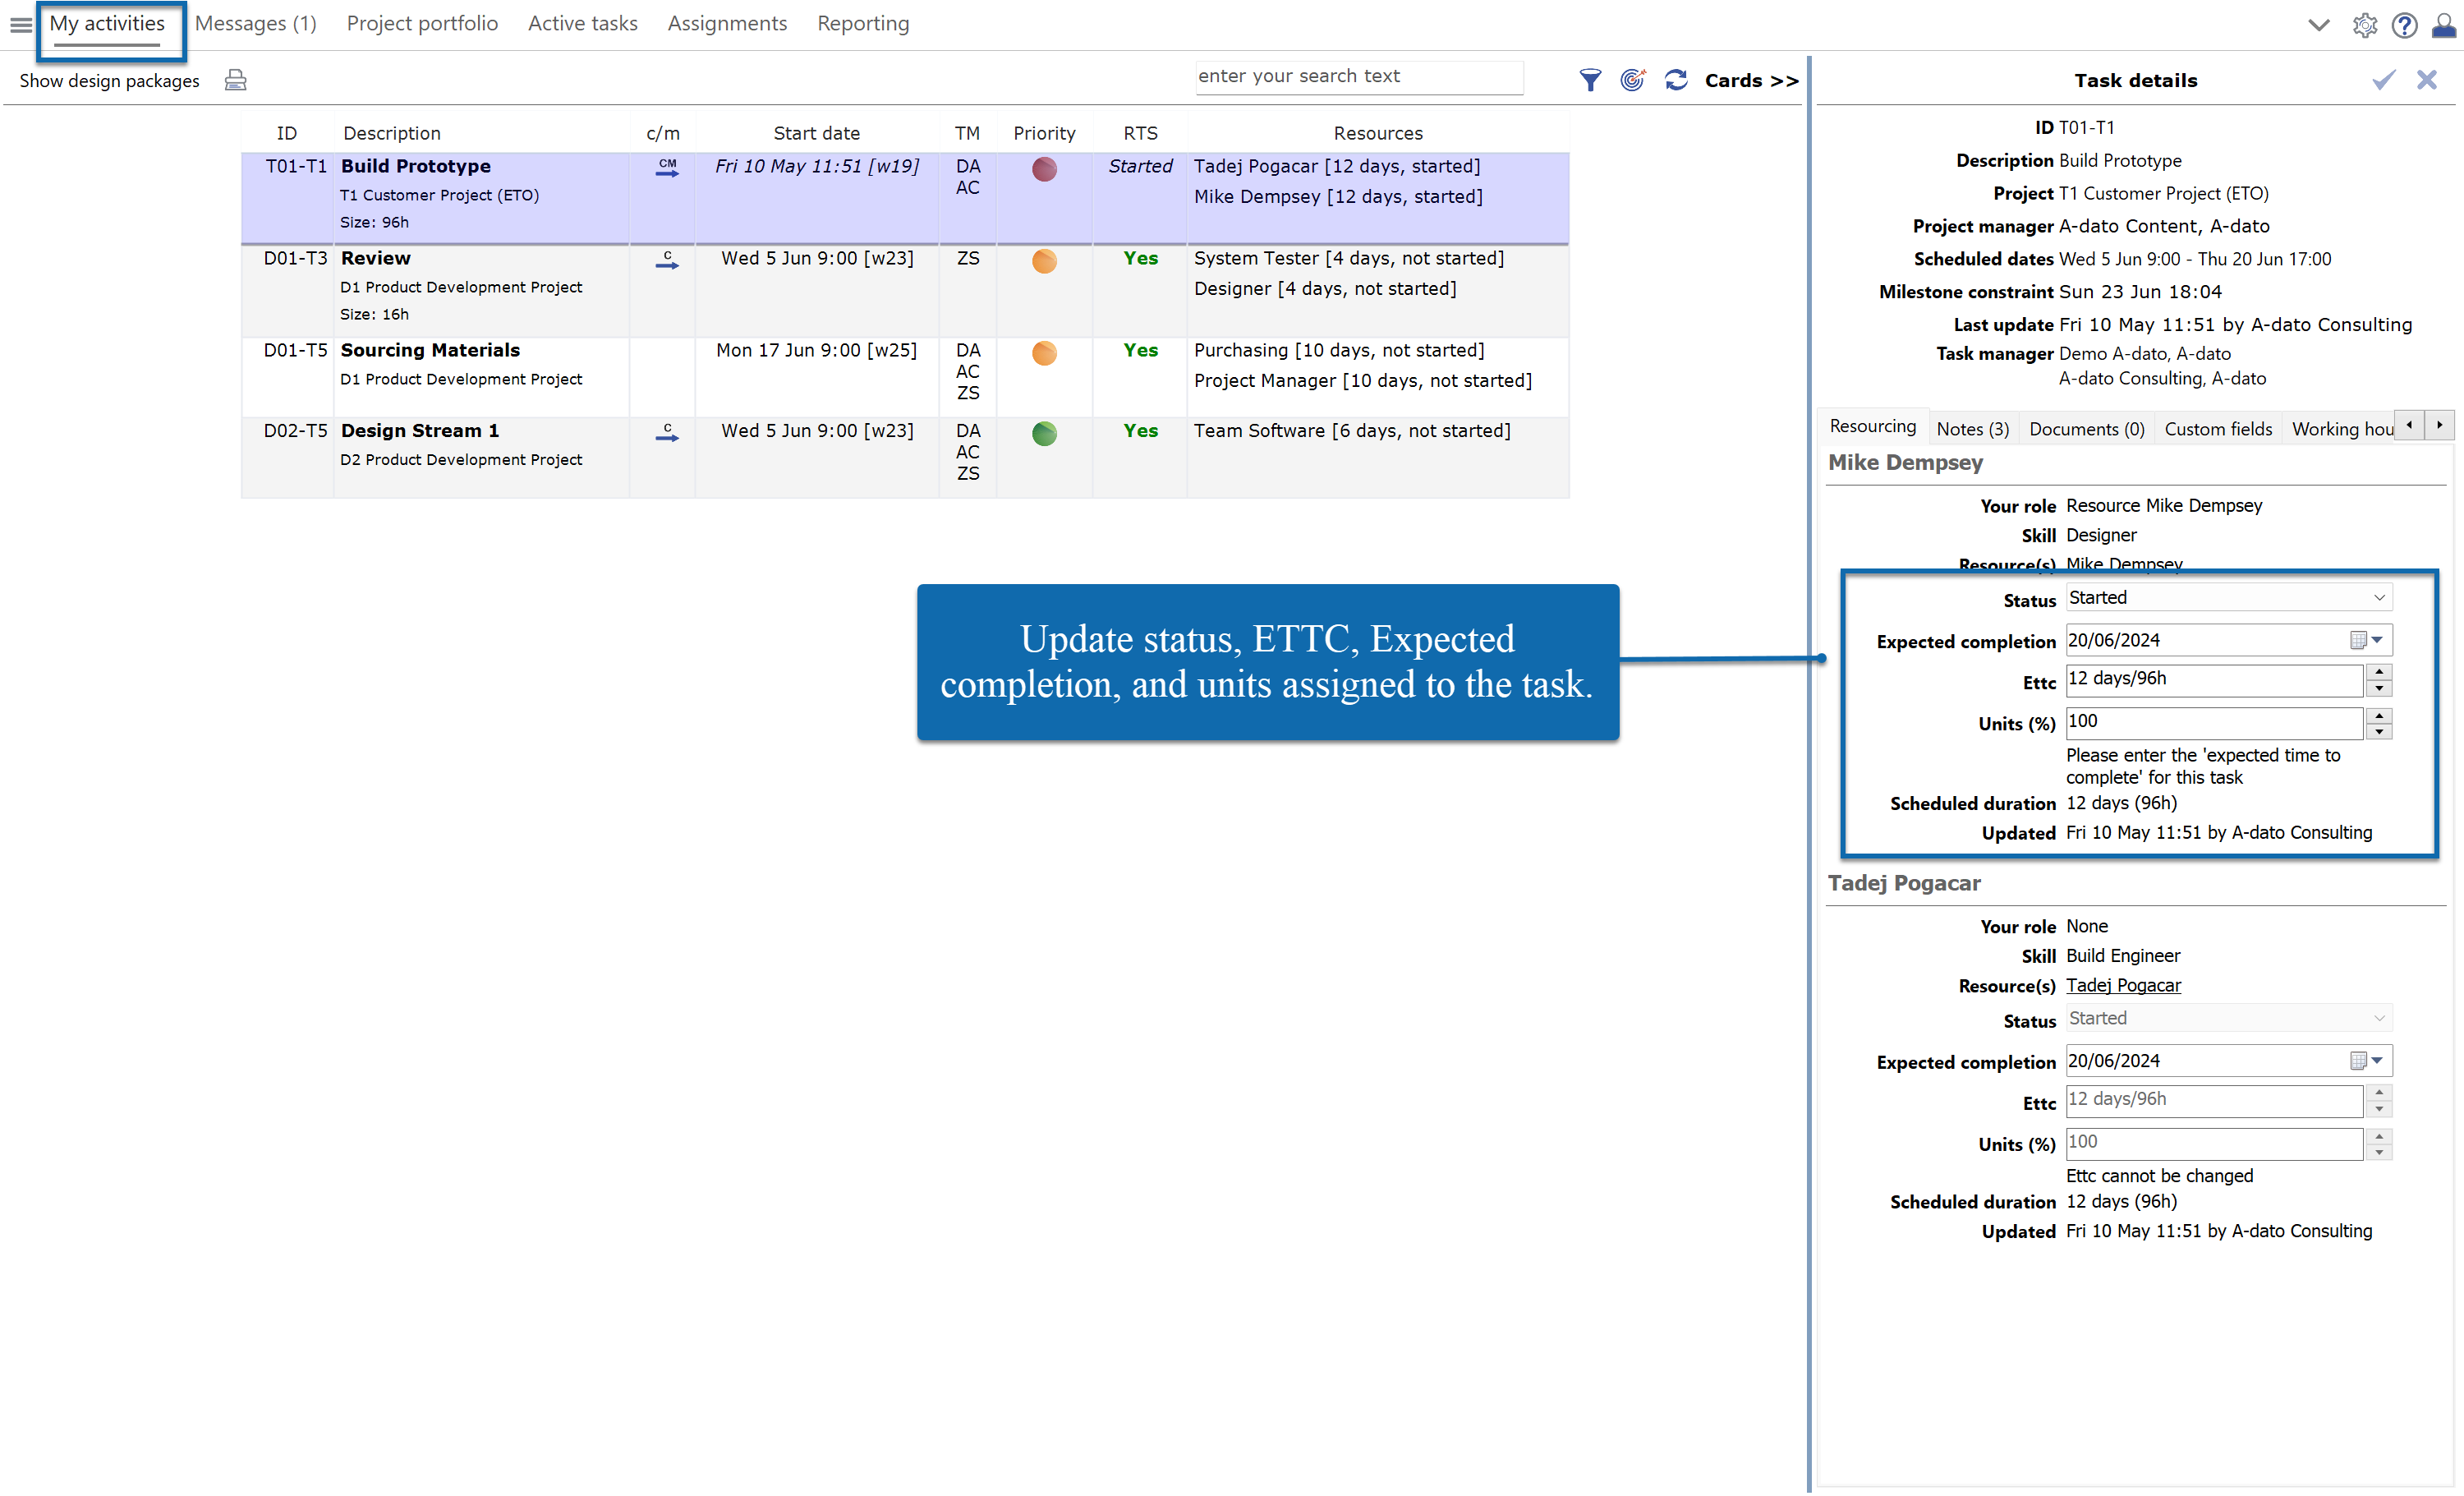Click the RTS column header
Image resolution: width=2464 pixels, height=1496 pixels.
pyautogui.click(x=1140, y=133)
